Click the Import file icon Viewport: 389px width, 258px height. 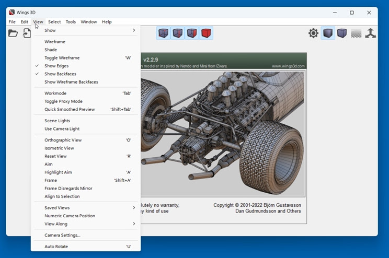click(x=27, y=33)
